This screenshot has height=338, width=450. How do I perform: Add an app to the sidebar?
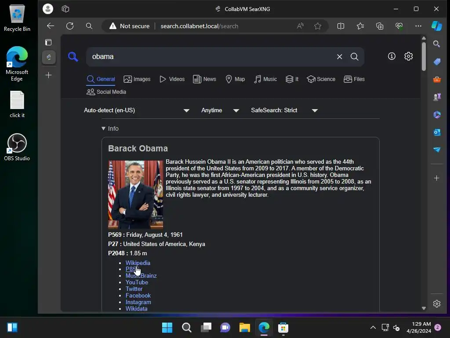[436, 178]
